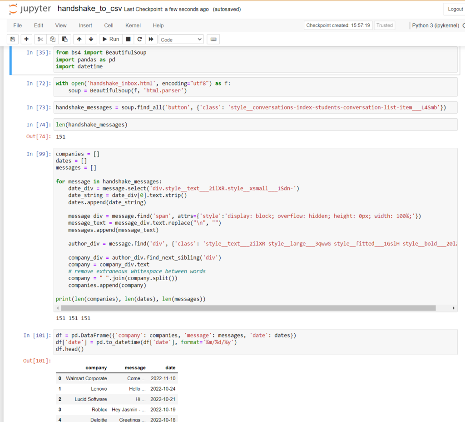Click the horizontal scrollbar in code cell
Image resolution: width=465 pixels, height=422 pixels.
pyautogui.click(x=245, y=308)
